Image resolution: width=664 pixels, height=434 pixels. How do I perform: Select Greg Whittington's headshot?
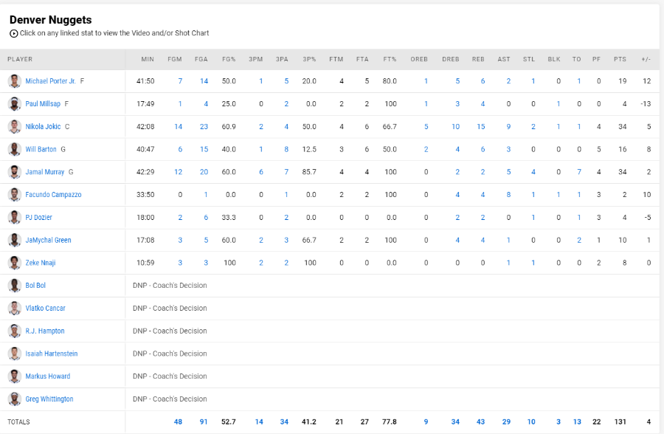[x=15, y=399]
